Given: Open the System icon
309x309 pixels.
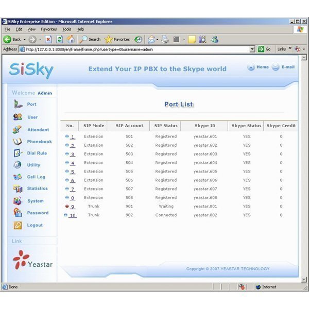Looking at the screenshot, I should coord(18,201).
